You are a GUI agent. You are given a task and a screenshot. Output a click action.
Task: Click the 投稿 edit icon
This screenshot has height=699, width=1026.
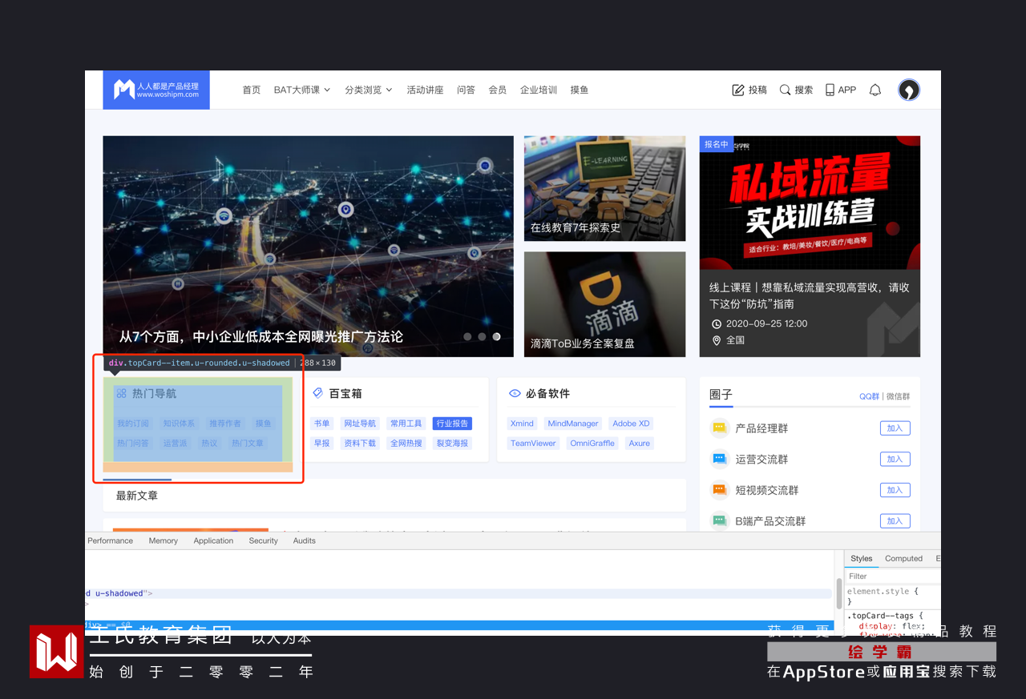point(738,90)
